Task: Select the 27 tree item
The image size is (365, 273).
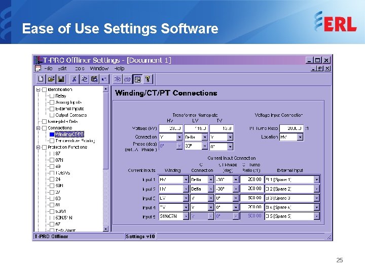Action: [x=58, y=192]
